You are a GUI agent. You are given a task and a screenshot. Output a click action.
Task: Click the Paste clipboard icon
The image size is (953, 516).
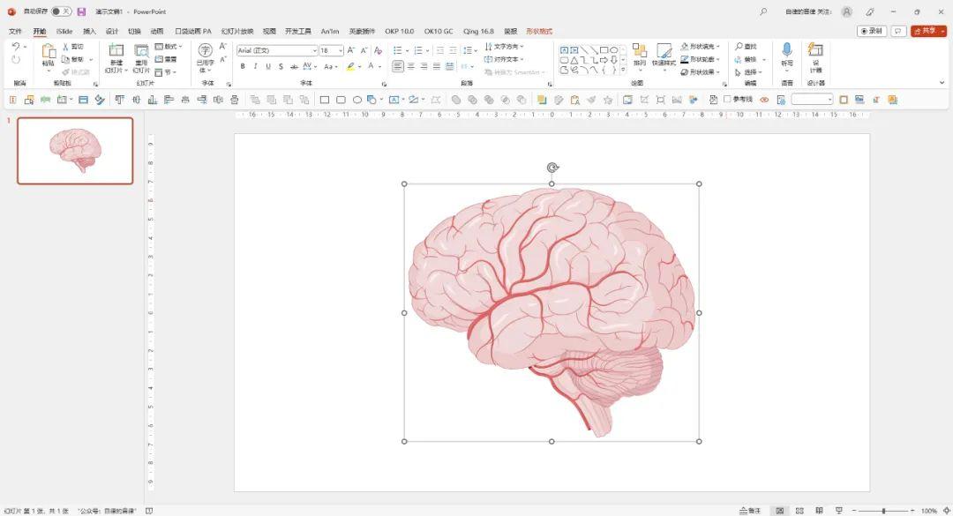click(48, 53)
